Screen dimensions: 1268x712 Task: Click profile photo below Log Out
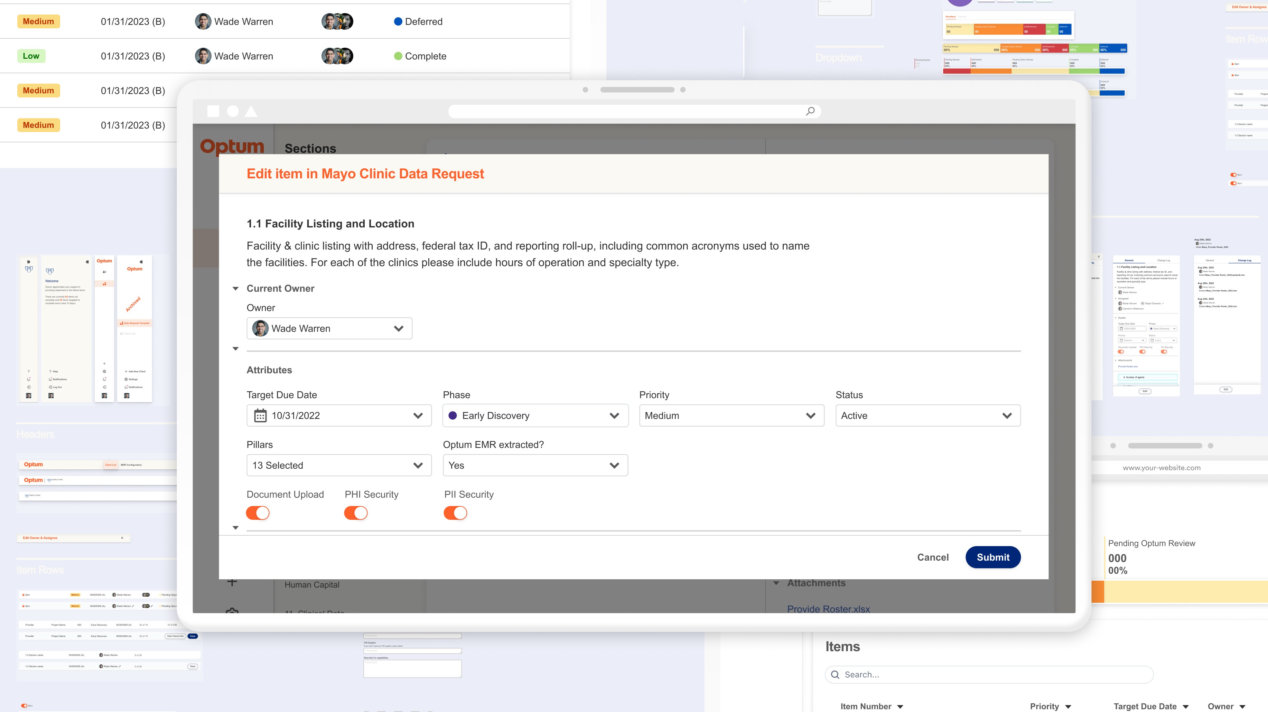(51, 396)
